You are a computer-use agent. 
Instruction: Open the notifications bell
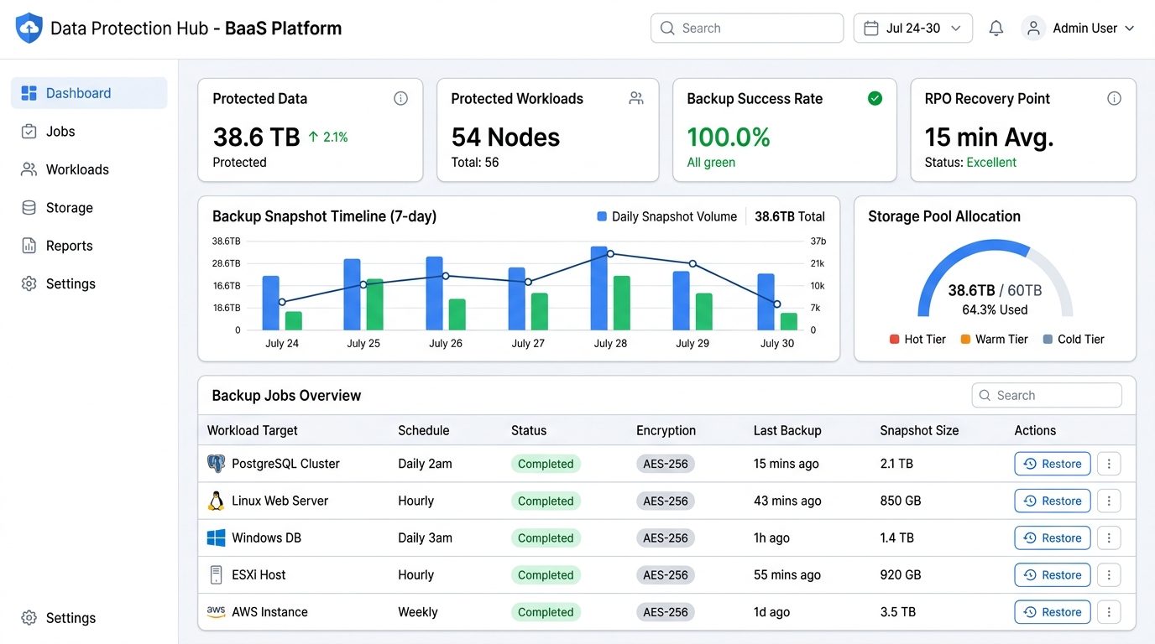click(996, 29)
